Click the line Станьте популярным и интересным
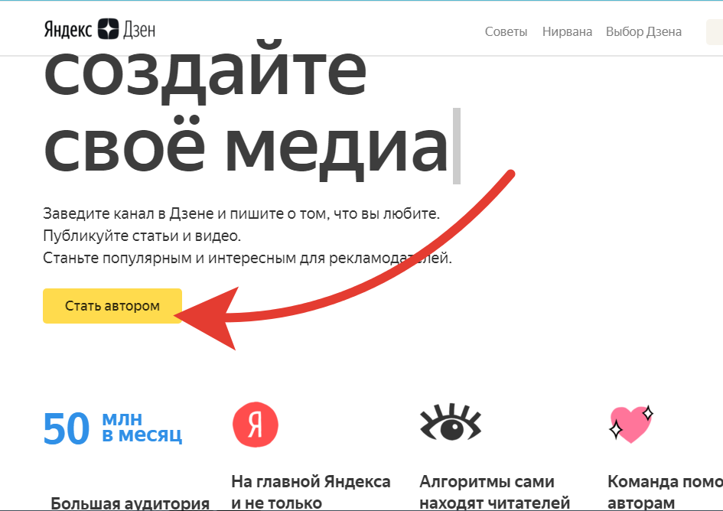Viewport: 723px width, 511px height. [247, 258]
